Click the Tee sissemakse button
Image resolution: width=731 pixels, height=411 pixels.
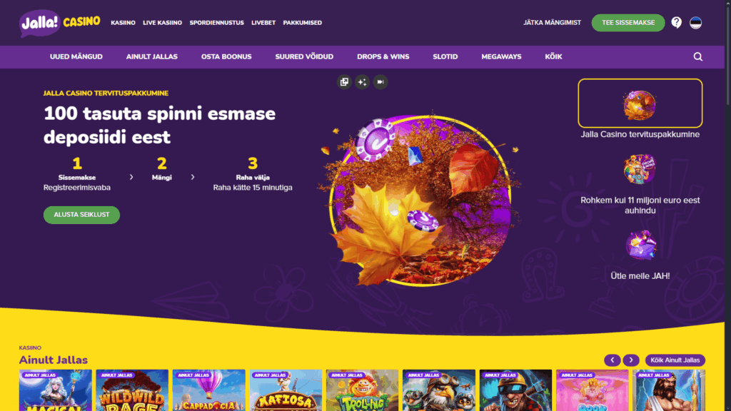pyautogui.click(x=628, y=22)
